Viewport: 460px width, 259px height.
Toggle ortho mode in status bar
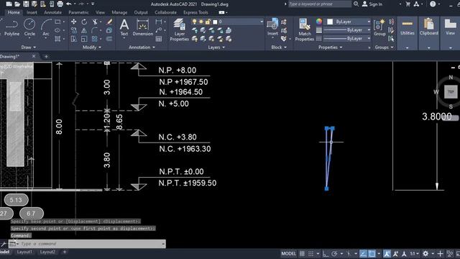pos(326,253)
